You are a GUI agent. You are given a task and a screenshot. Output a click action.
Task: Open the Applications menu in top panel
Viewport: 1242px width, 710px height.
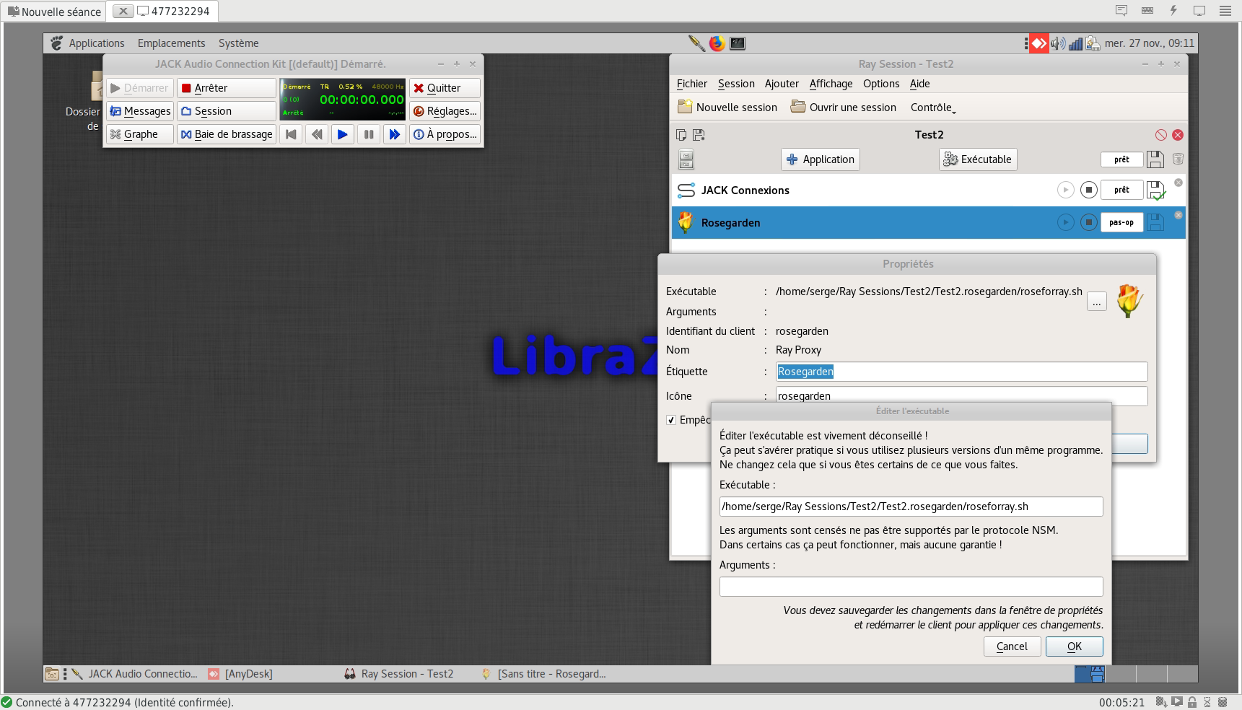97,43
